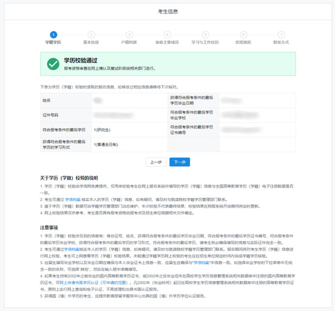Open the 可申请的范围 link

(114, 282)
